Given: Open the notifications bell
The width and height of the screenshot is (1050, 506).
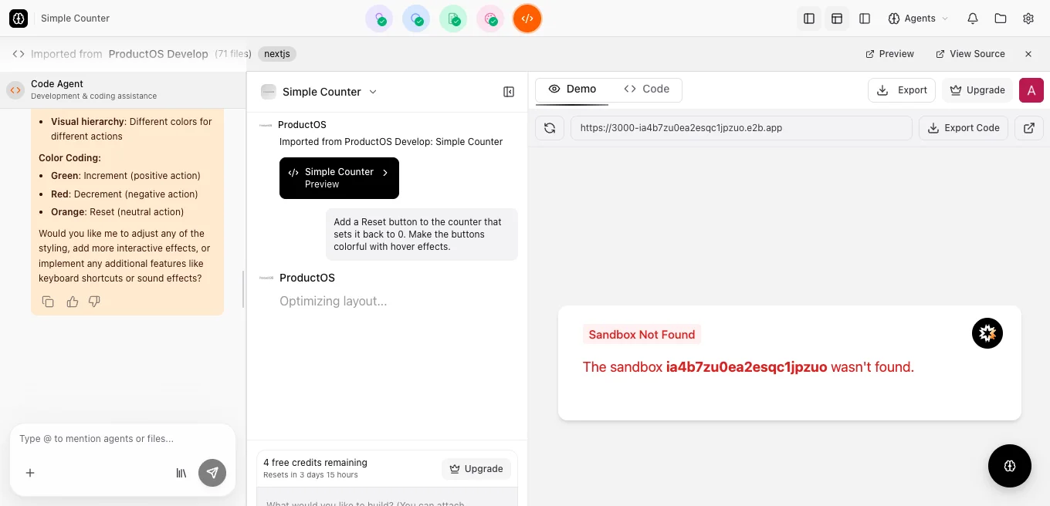Looking at the screenshot, I should 973,19.
